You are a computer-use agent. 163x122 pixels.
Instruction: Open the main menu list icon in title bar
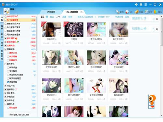pos(146,5)
